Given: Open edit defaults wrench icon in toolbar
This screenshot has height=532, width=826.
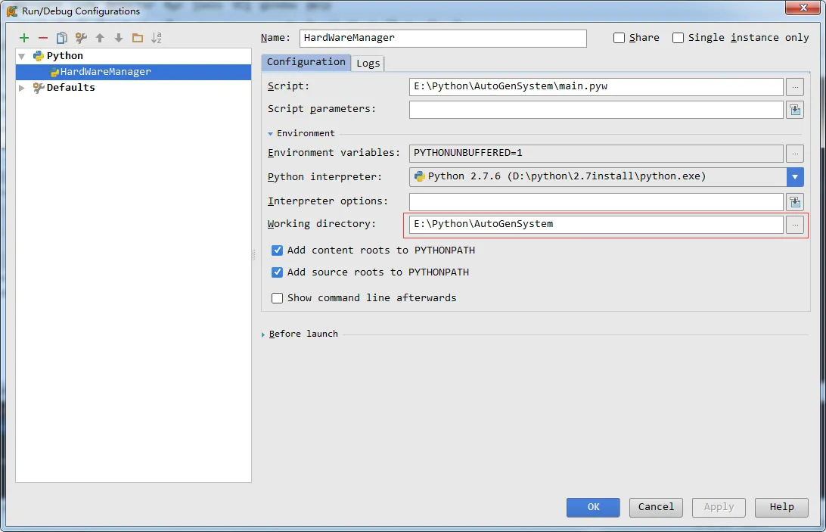Looking at the screenshot, I should coord(81,38).
